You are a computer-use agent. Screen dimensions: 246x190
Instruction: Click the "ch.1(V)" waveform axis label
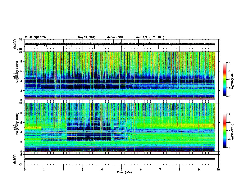pos(15,44)
